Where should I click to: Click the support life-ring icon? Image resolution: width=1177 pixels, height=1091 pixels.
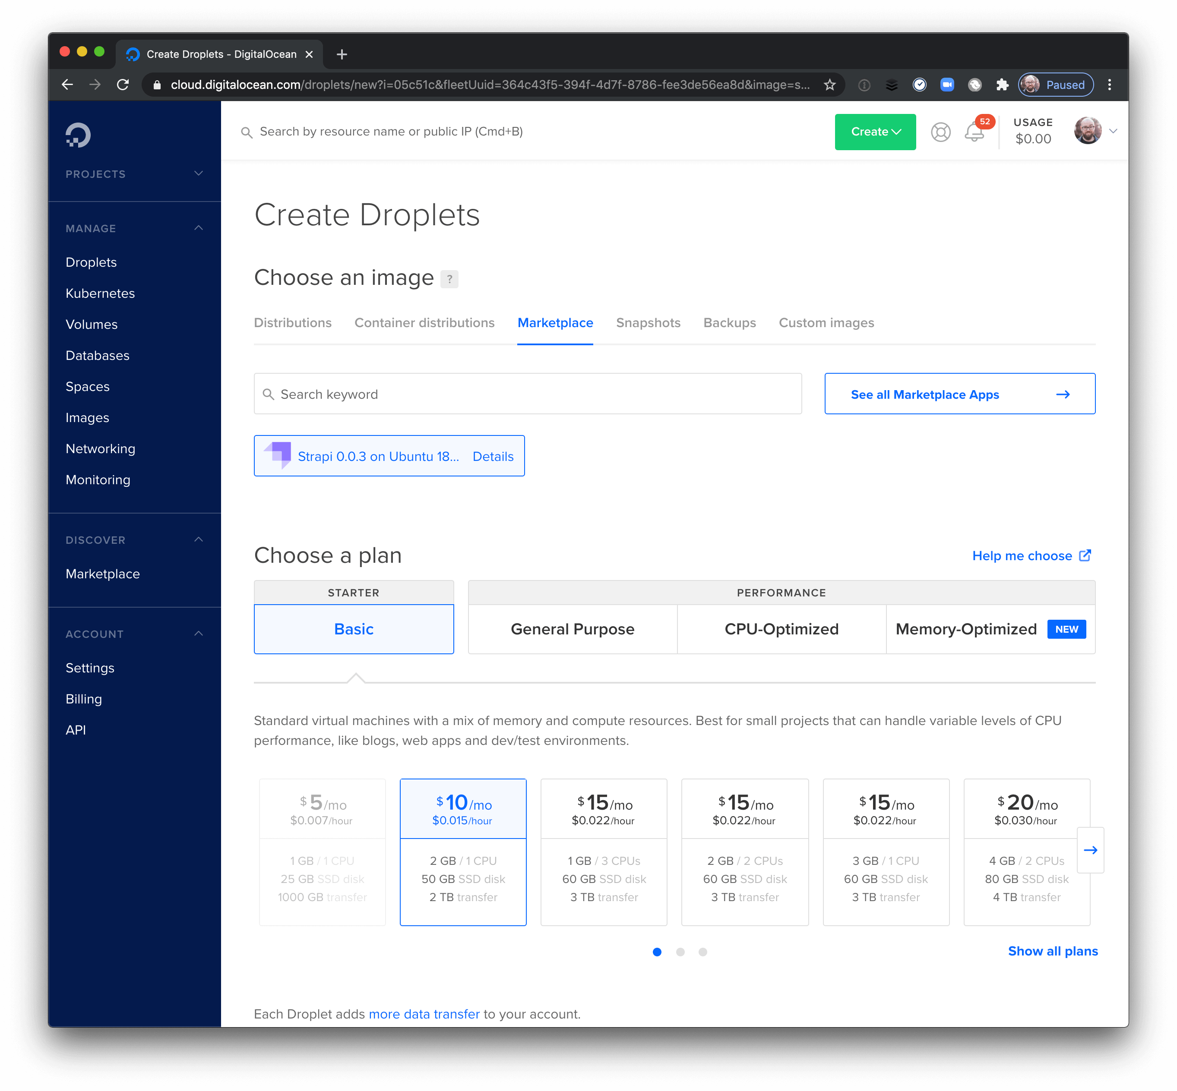(x=941, y=132)
